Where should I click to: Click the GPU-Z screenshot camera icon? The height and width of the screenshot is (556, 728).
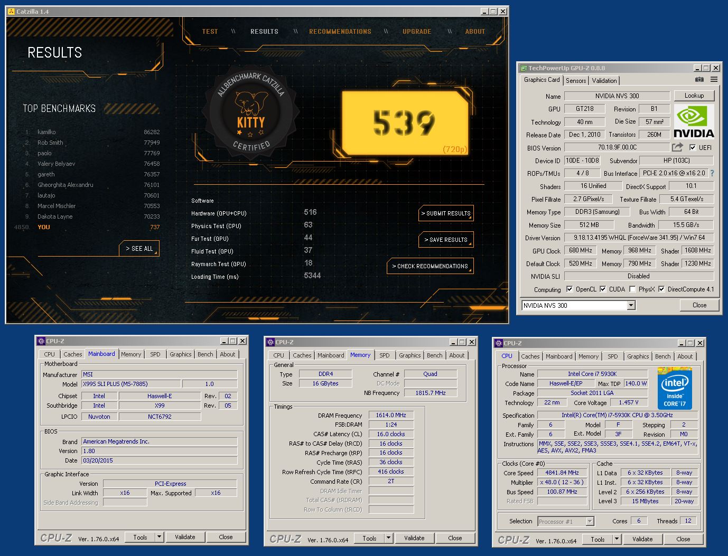click(699, 80)
